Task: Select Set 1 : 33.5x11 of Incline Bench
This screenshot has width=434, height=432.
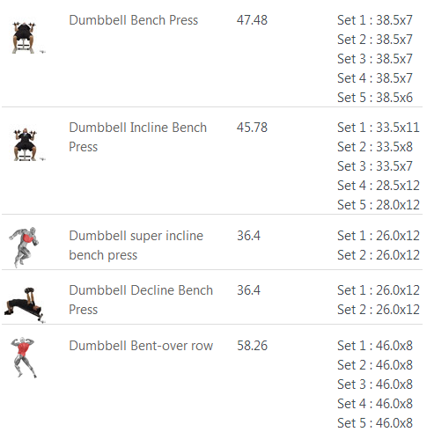Action: (x=379, y=128)
